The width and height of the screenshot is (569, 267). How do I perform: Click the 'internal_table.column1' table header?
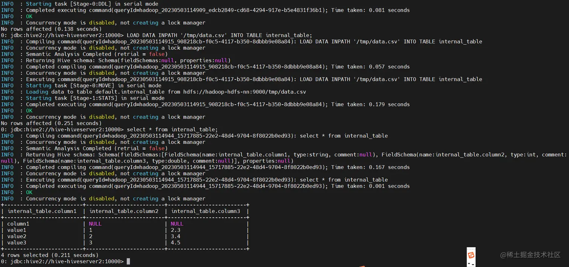coord(42,211)
